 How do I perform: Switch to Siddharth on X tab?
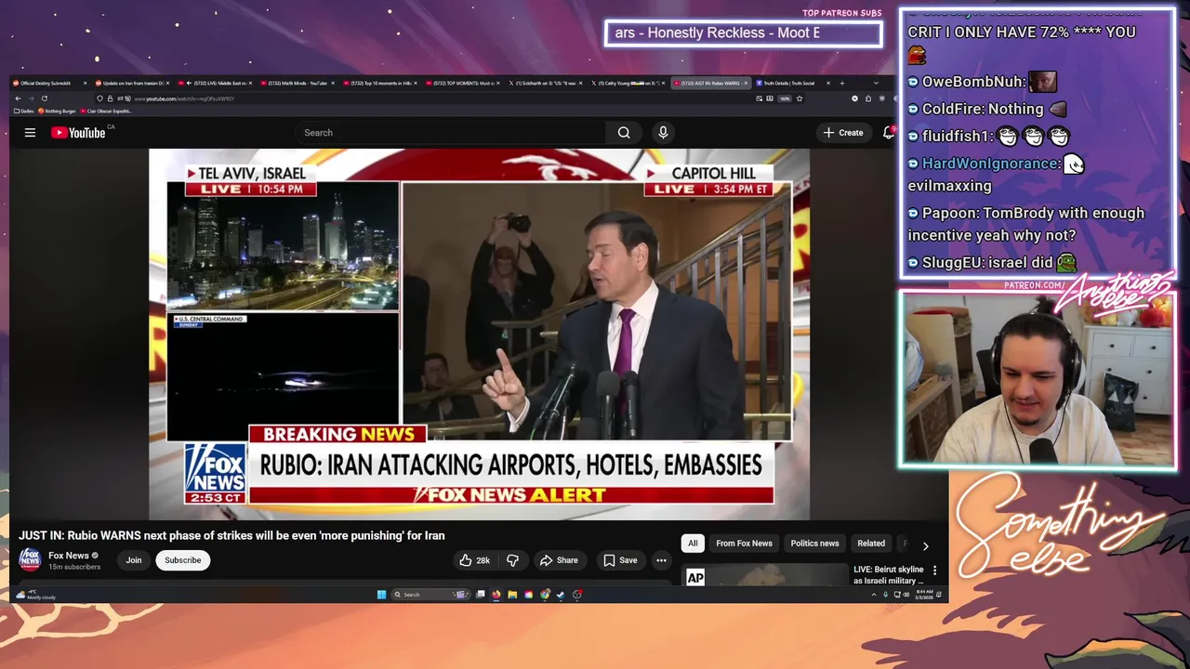point(546,83)
